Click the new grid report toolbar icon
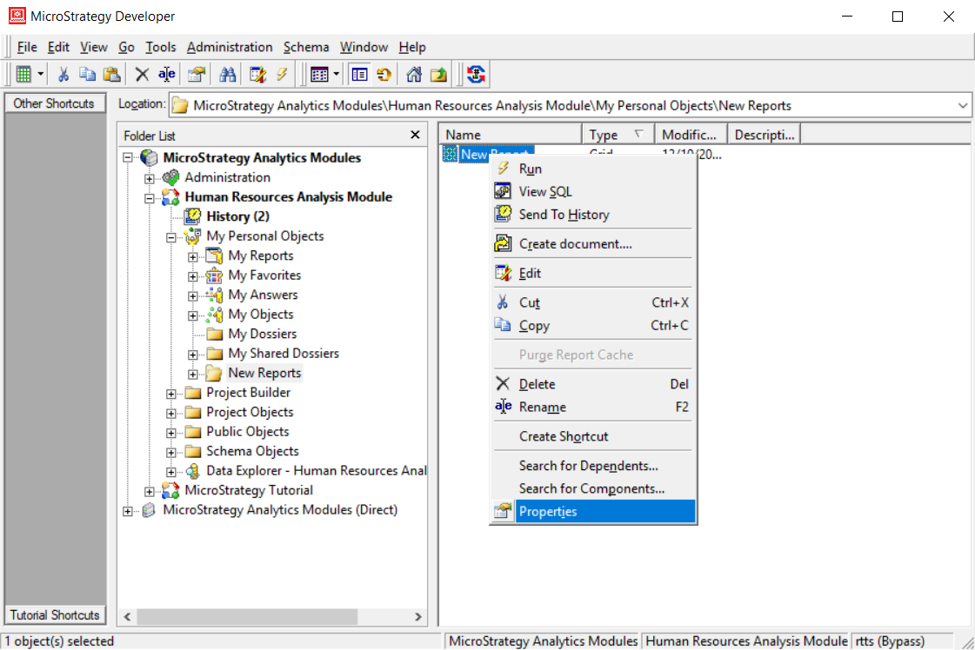The height and width of the screenshot is (650, 975). click(23, 75)
